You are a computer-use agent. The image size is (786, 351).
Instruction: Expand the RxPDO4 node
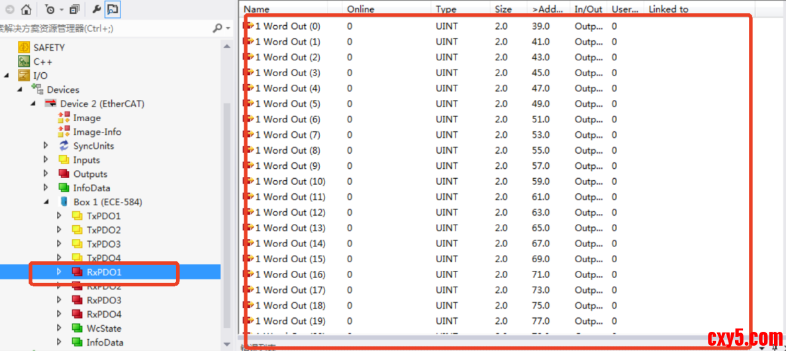[x=59, y=314]
